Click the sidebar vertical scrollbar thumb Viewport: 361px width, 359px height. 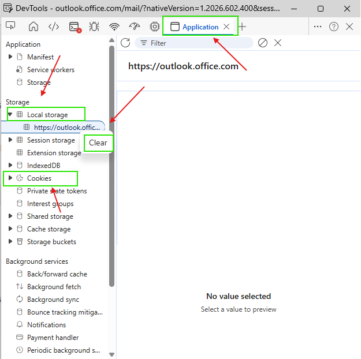pos(112,166)
